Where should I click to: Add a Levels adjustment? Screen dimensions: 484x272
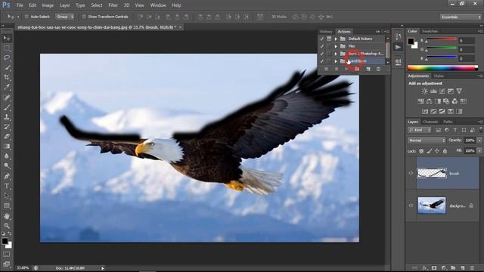click(x=433, y=91)
